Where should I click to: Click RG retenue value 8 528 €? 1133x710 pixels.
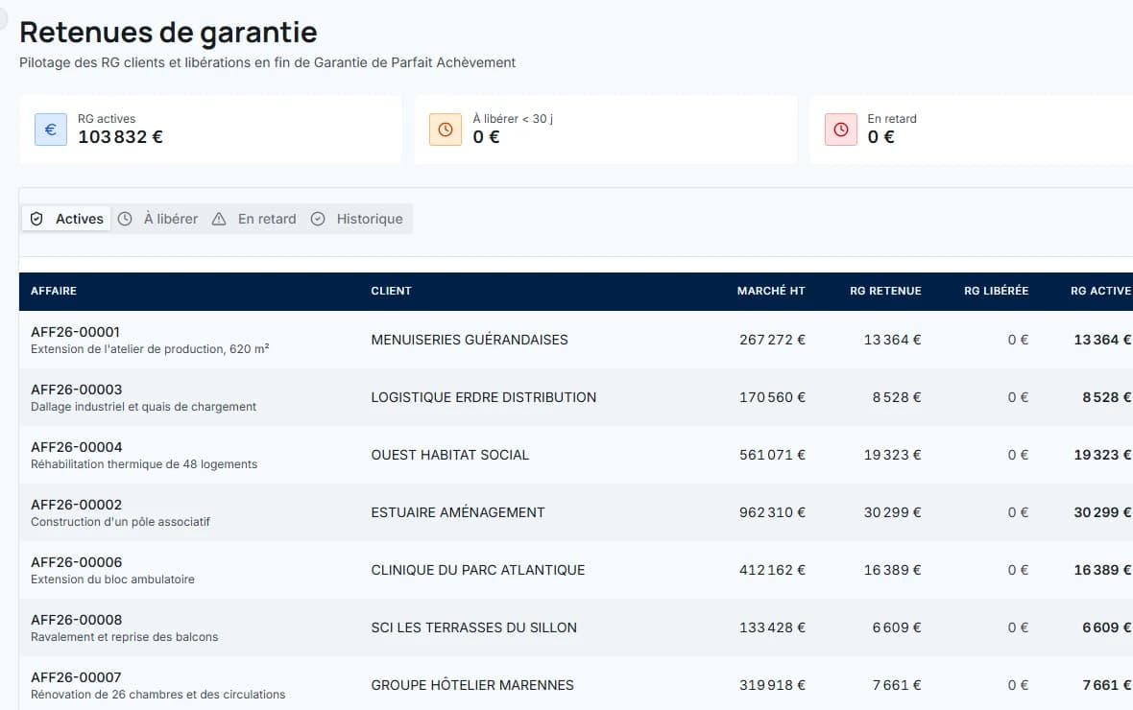click(x=897, y=398)
